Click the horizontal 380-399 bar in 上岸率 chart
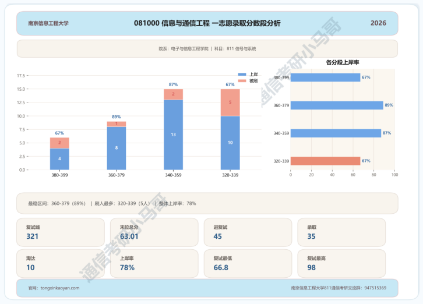This screenshot has height=304, width=423. (x=325, y=77)
